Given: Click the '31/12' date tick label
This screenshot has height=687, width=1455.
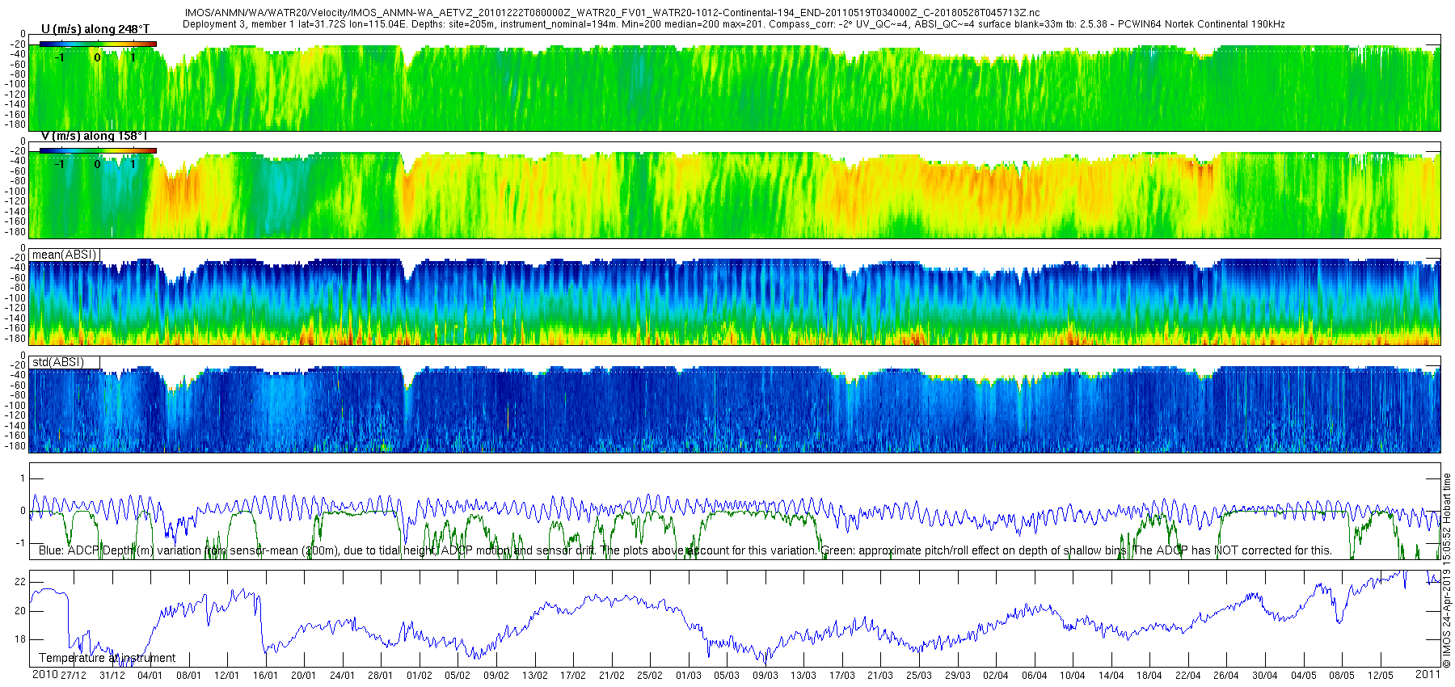Looking at the screenshot, I should click(x=112, y=676).
